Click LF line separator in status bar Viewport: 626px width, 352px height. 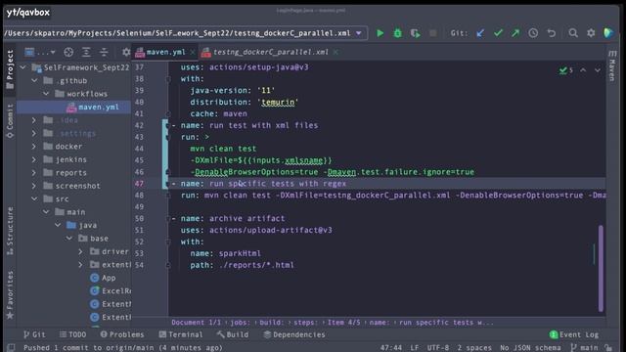pyautogui.click(x=415, y=348)
